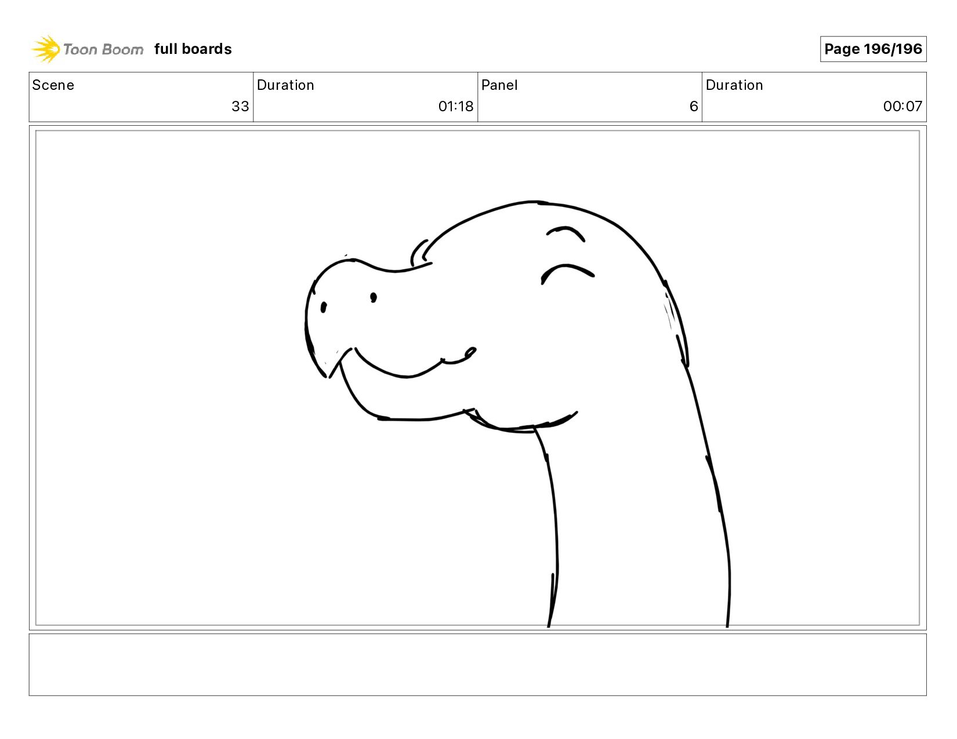Click the scene duration value '01:18'

[456, 107]
